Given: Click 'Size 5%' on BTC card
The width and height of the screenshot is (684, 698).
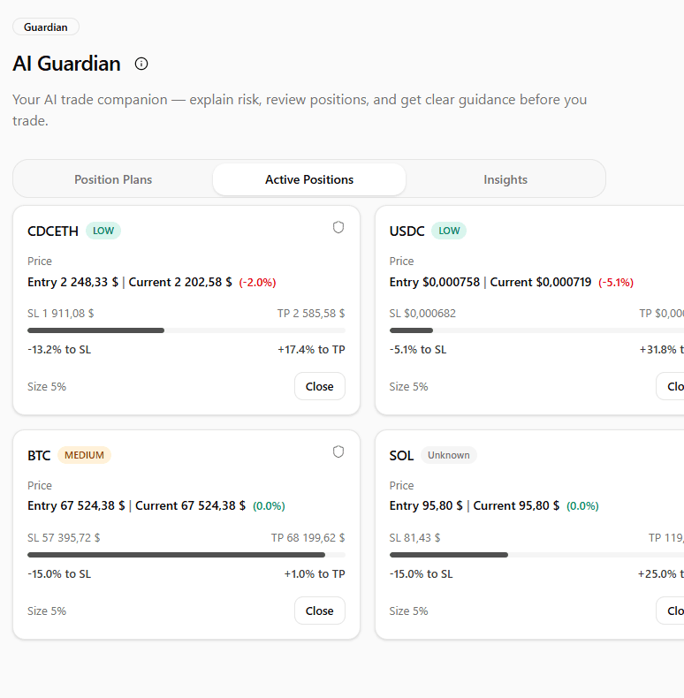Looking at the screenshot, I should [x=47, y=611].
